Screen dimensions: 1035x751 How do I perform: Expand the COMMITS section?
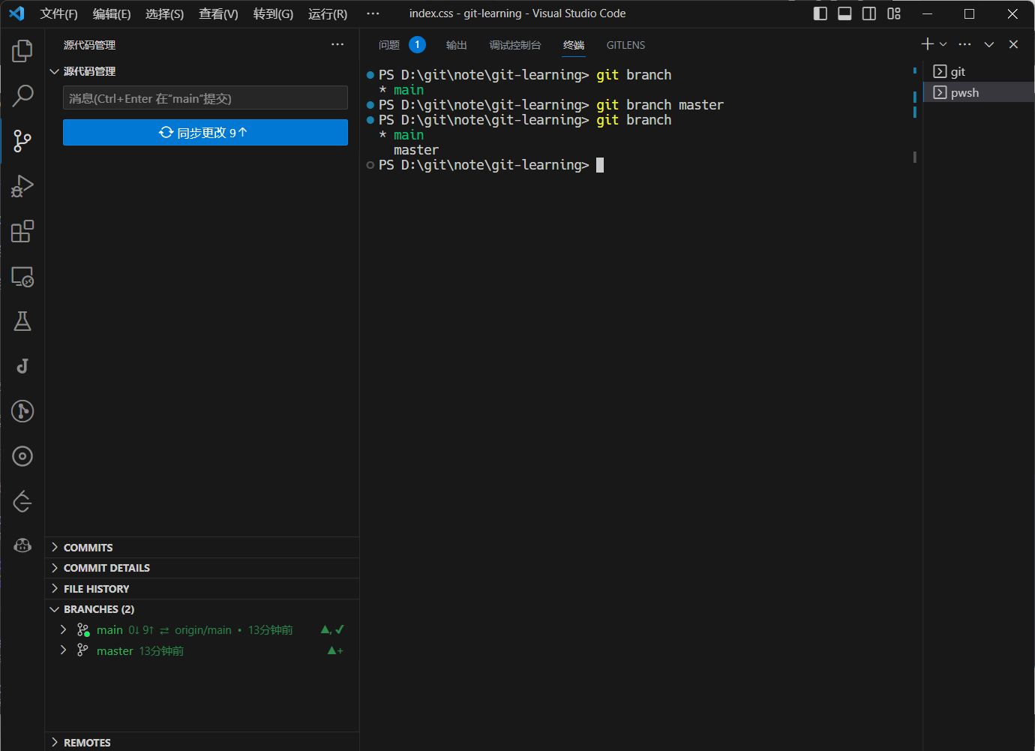[88, 548]
